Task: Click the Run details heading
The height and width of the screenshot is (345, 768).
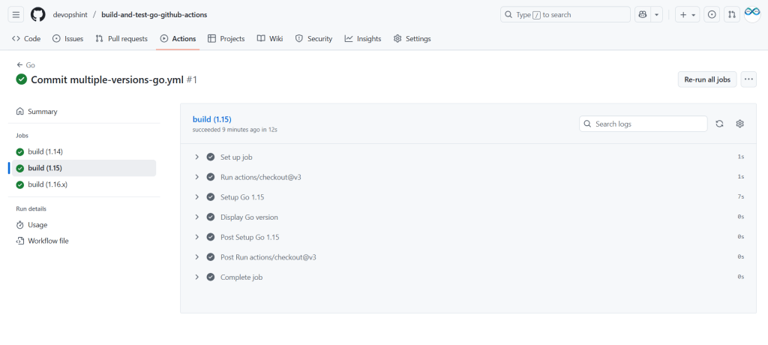Action: click(31, 208)
